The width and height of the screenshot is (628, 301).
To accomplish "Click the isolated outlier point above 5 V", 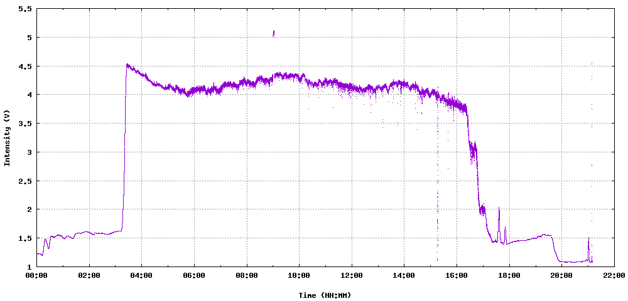I will coord(274,33).
